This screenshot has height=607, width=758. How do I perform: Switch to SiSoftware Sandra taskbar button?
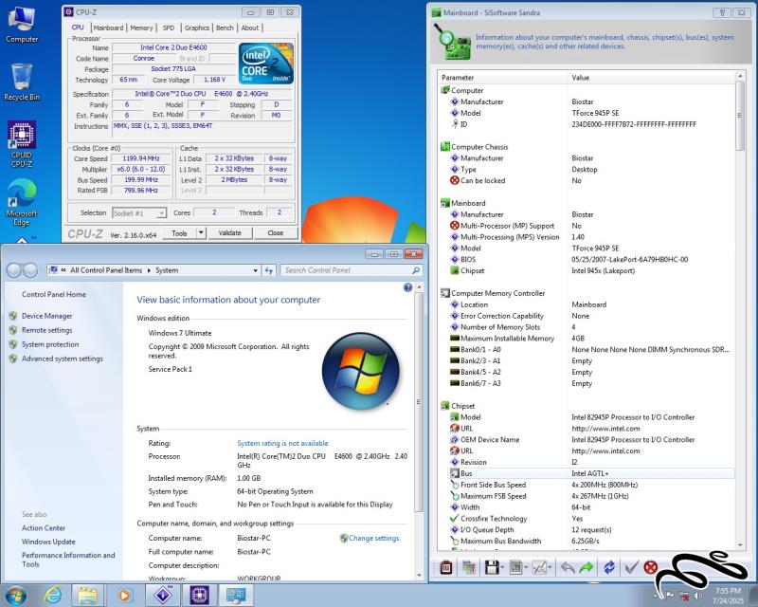[x=163, y=595]
